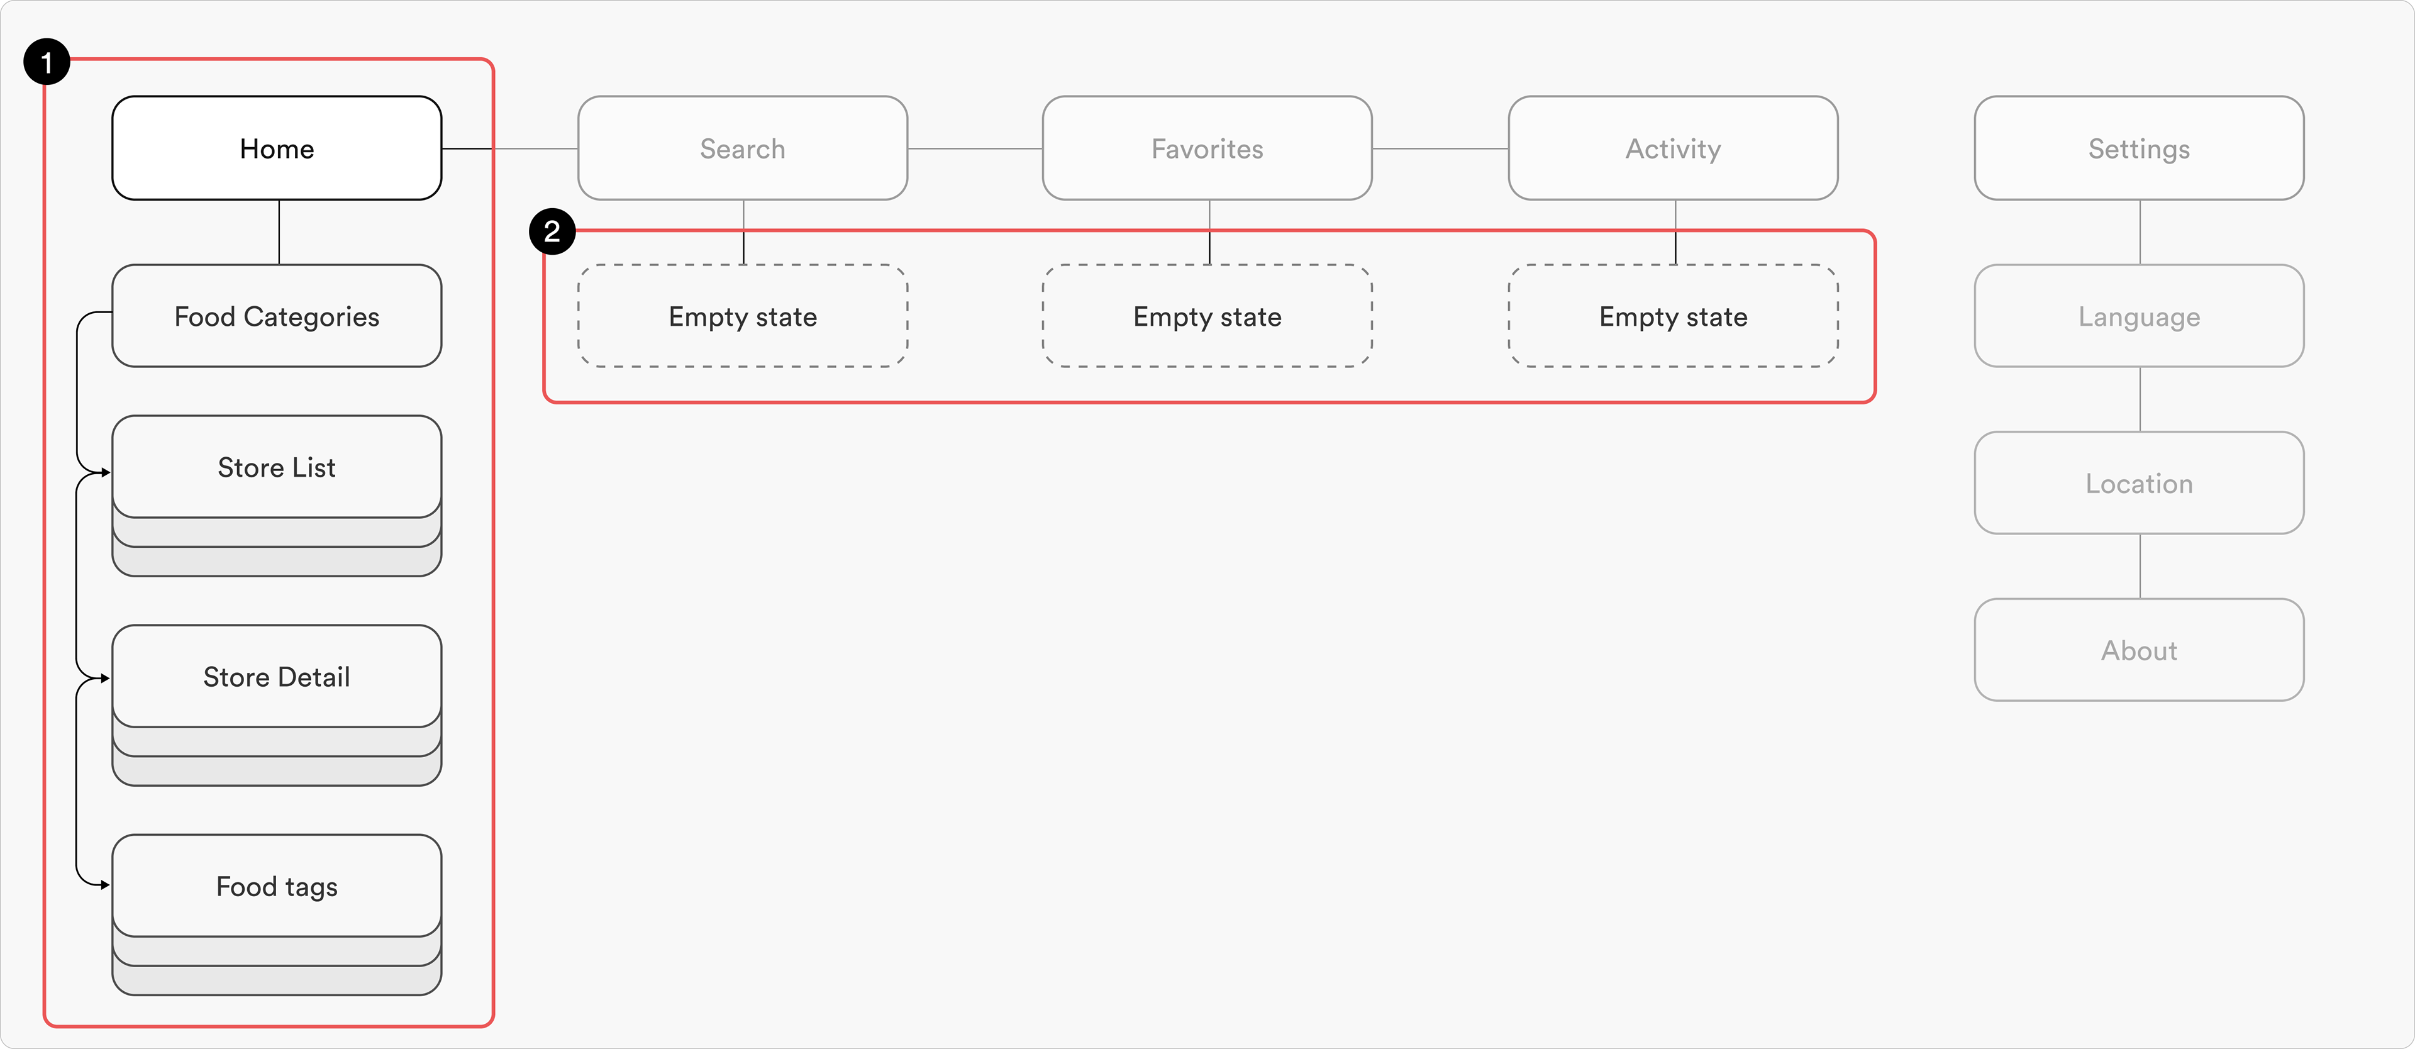Select the Empty state box under Favorites
The image size is (2415, 1049).
click(1207, 316)
